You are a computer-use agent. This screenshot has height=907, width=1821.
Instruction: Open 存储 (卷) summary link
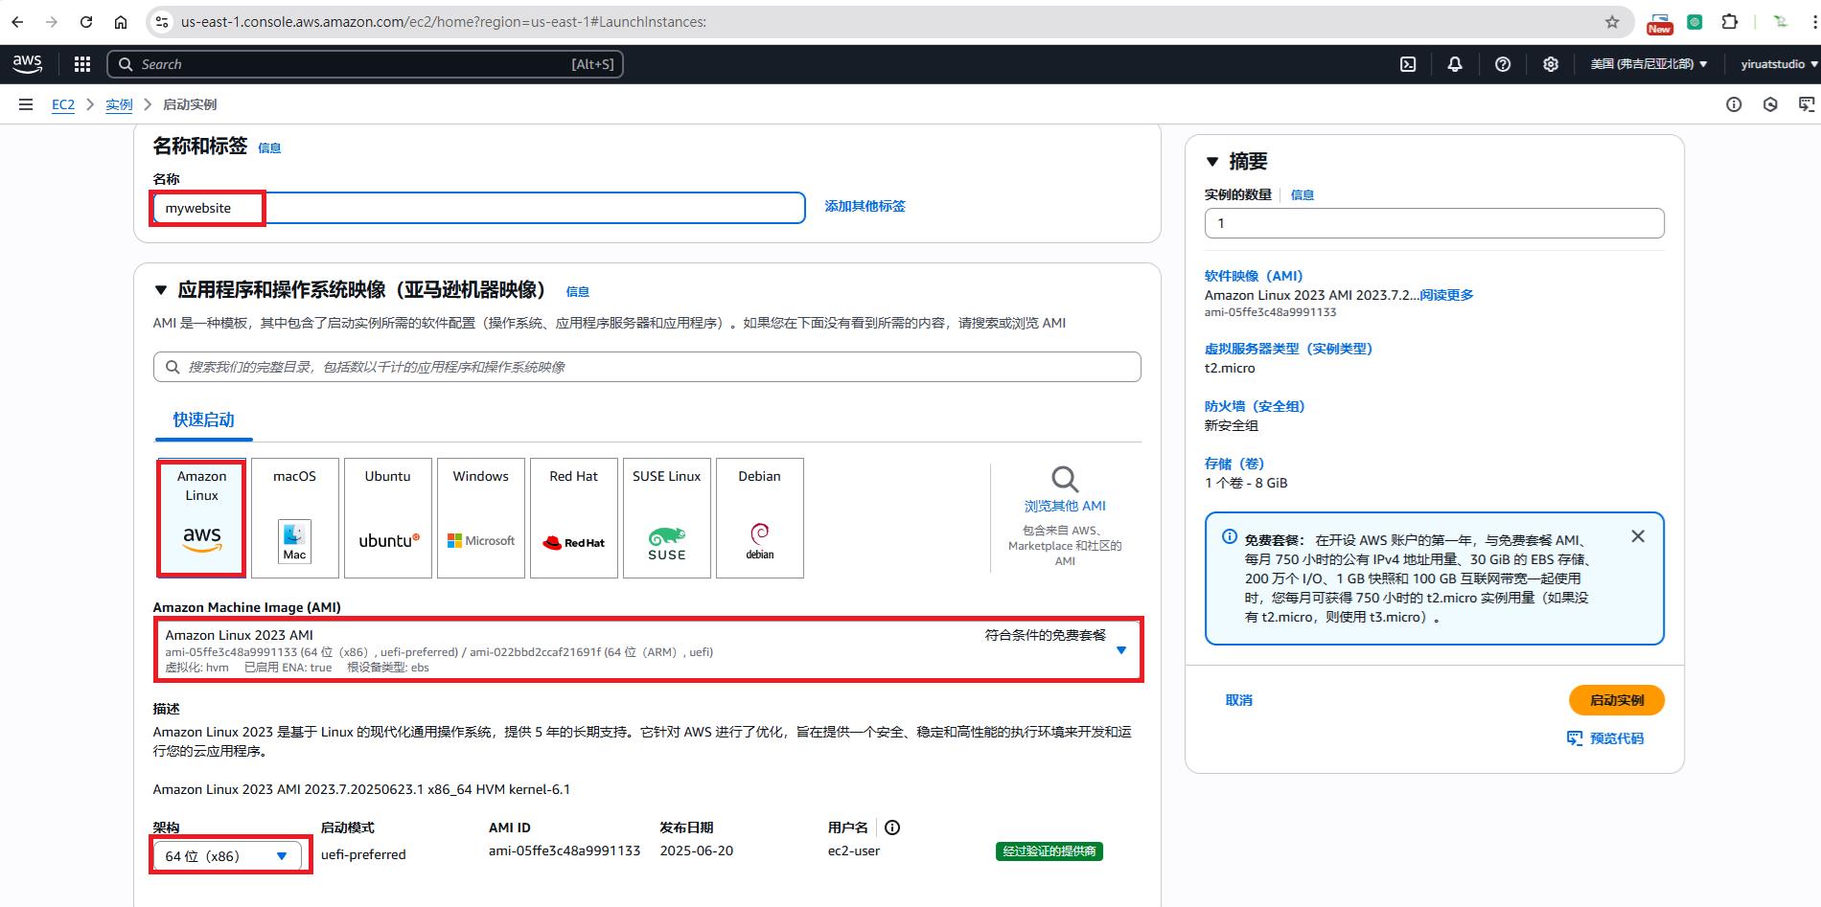(x=1234, y=464)
